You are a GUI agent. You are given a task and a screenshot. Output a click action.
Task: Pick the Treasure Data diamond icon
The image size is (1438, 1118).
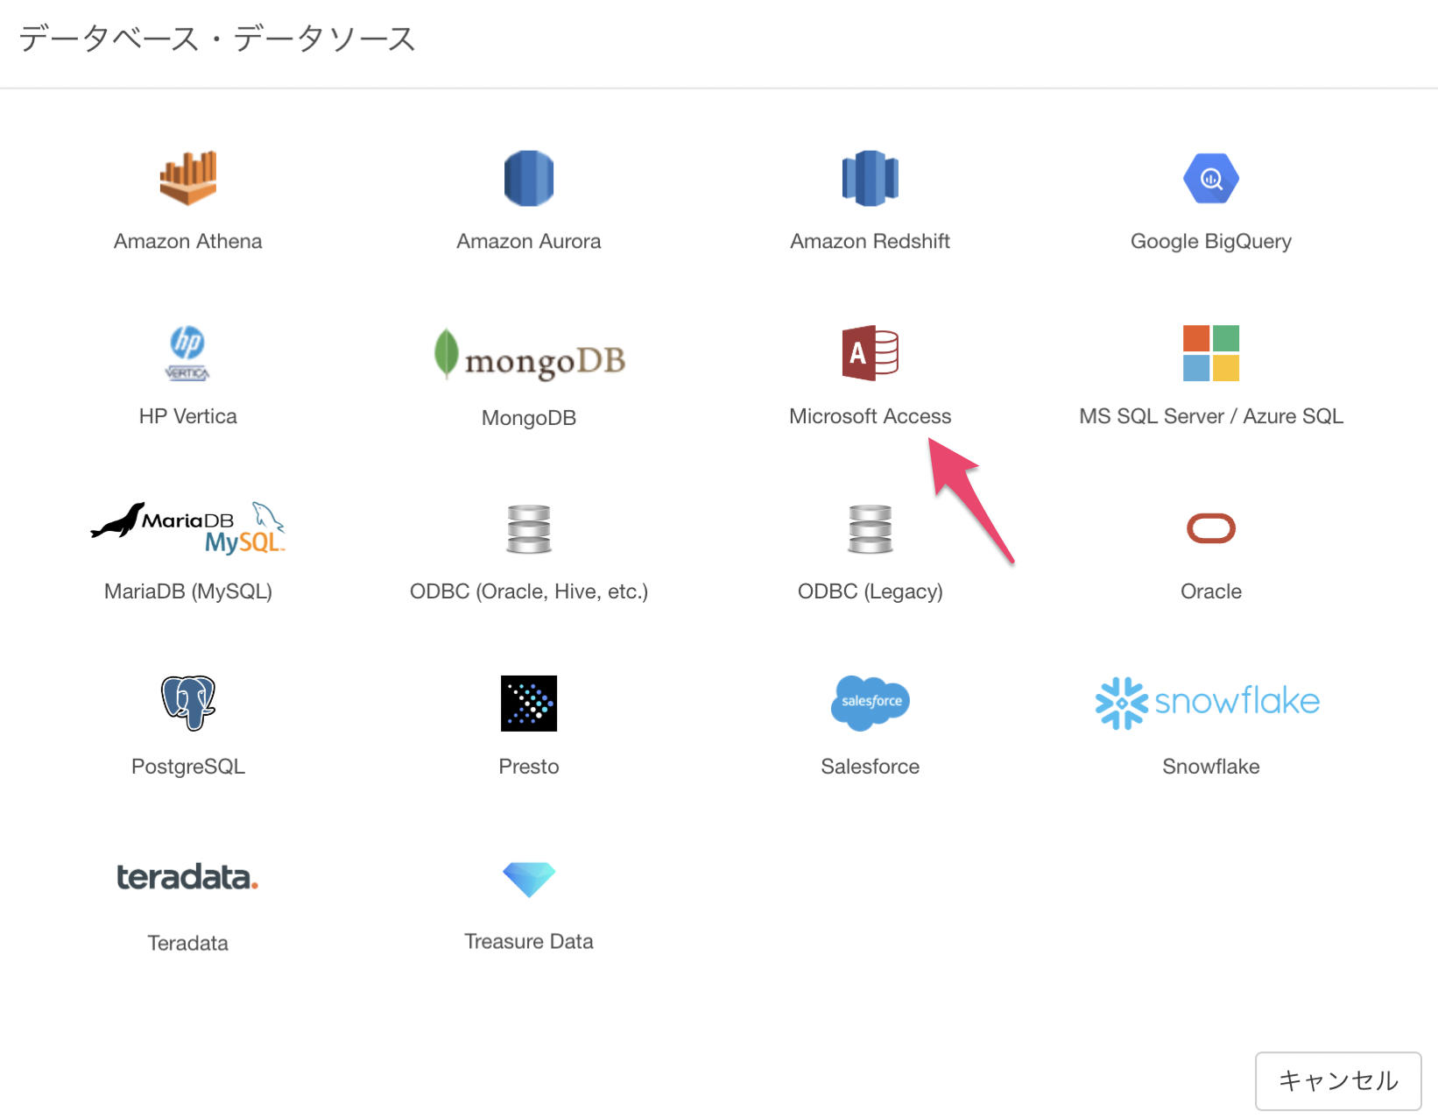(x=529, y=880)
